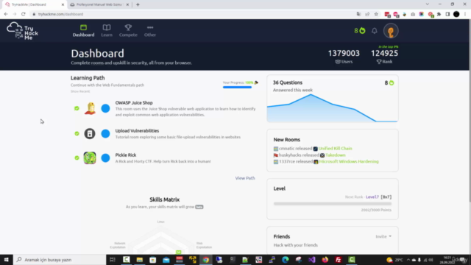Bookmark this page with the star icon

pyautogui.click(x=376, y=14)
